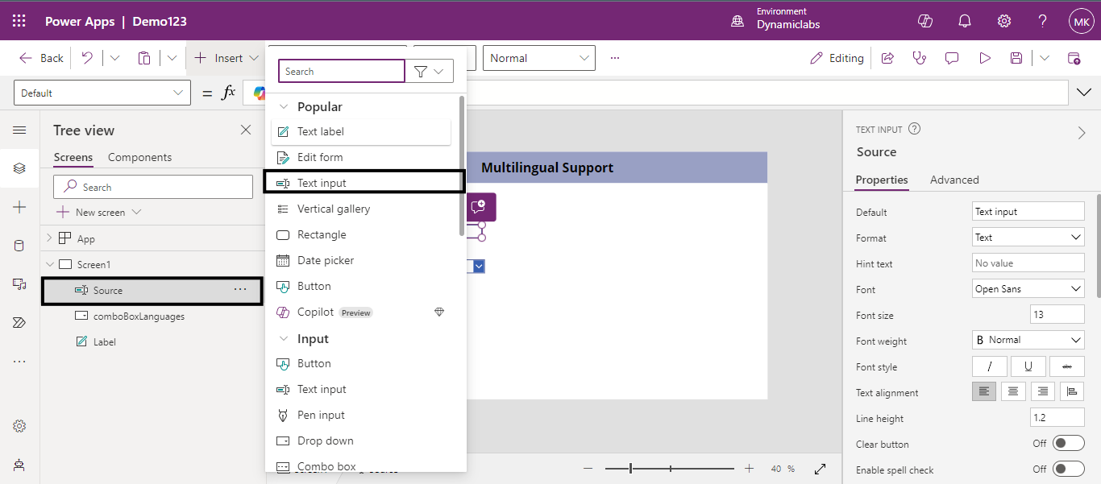Click the Save disk icon
This screenshot has width=1101, height=484.
(x=1016, y=58)
